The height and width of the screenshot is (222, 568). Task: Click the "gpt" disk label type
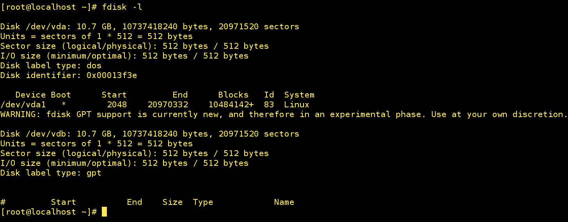click(x=94, y=173)
